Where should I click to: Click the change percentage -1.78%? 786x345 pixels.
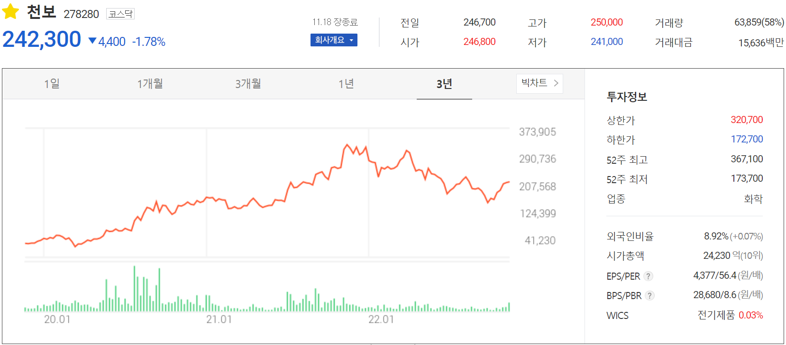coord(148,42)
